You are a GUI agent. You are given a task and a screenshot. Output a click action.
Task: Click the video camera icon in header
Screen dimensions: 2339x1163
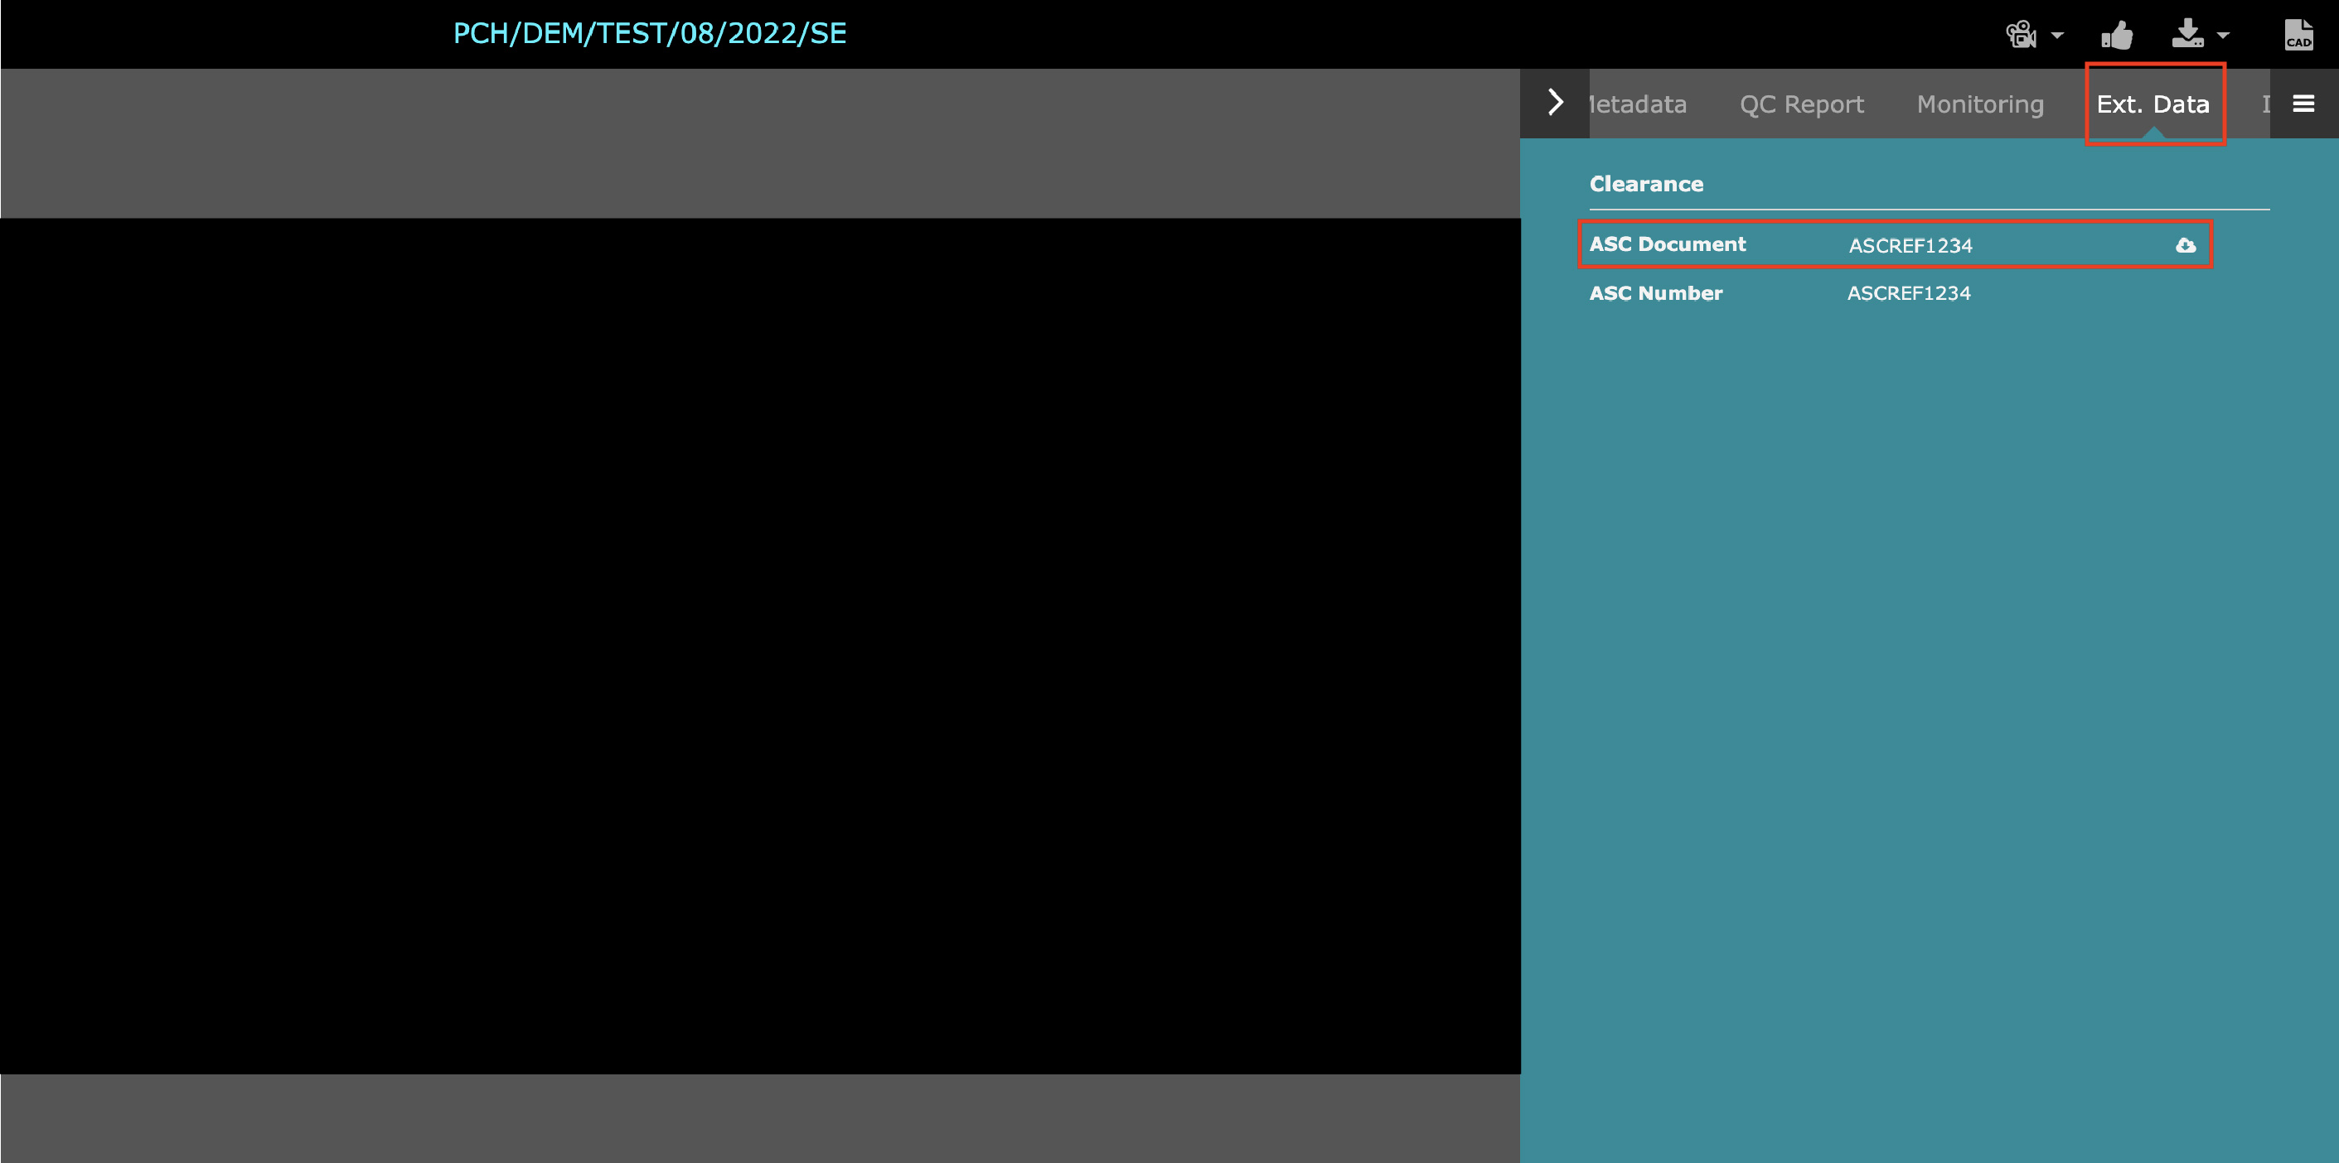pyautogui.click(x=2022, y=36)
